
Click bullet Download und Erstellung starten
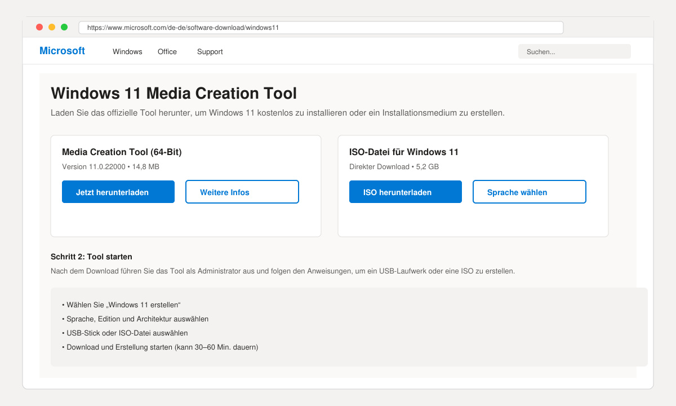(160, 347)
